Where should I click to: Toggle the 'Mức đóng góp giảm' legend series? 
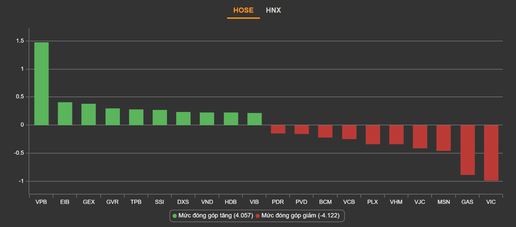click(301, 216)
